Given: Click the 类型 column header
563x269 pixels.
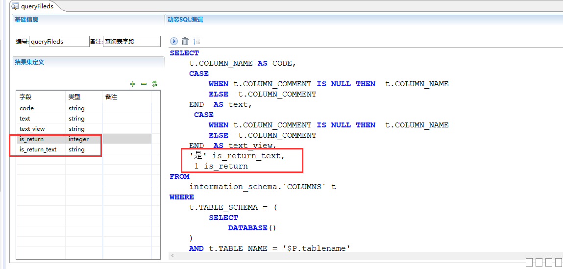Looking at the screenshot, I should coord(83,97).
